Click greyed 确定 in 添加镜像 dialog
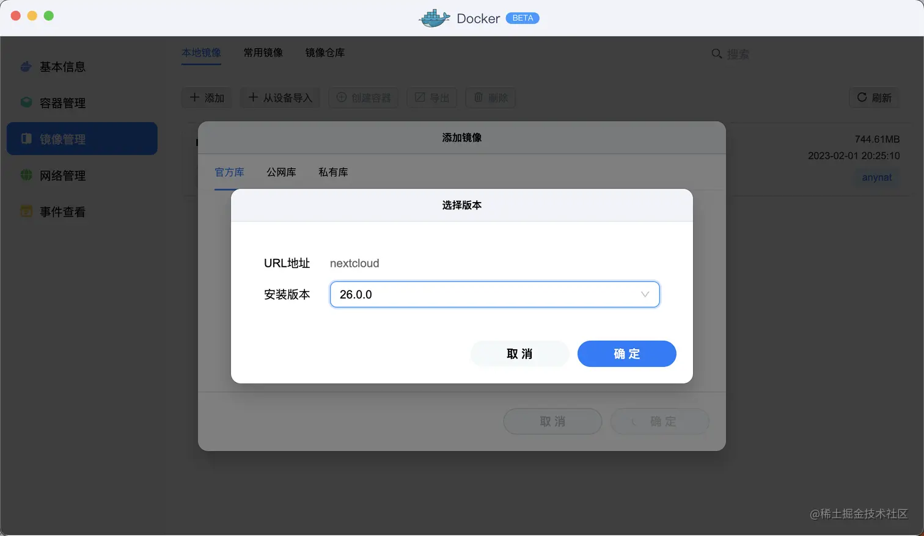 point(659,421)
